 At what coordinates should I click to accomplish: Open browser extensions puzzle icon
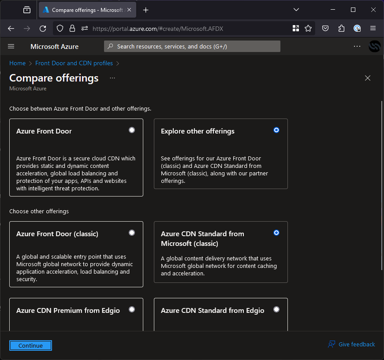(x=341, y=28)
